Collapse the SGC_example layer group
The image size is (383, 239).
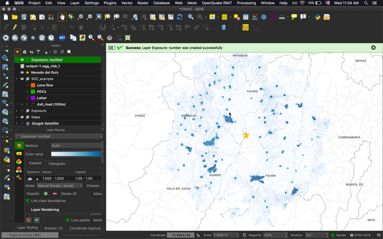point(16,79)
